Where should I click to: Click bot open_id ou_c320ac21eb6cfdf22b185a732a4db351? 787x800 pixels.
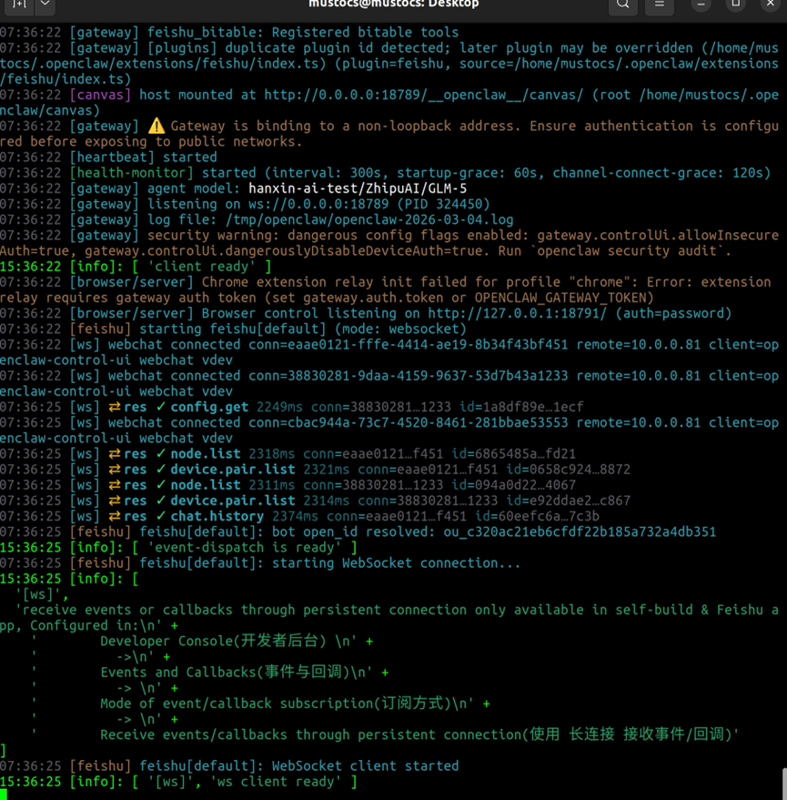pos(580,532)
